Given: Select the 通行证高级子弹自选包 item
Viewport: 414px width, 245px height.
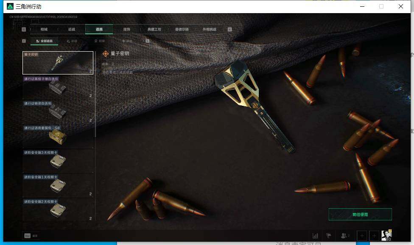Looking at the screenshot, I should tap(58, 87).
